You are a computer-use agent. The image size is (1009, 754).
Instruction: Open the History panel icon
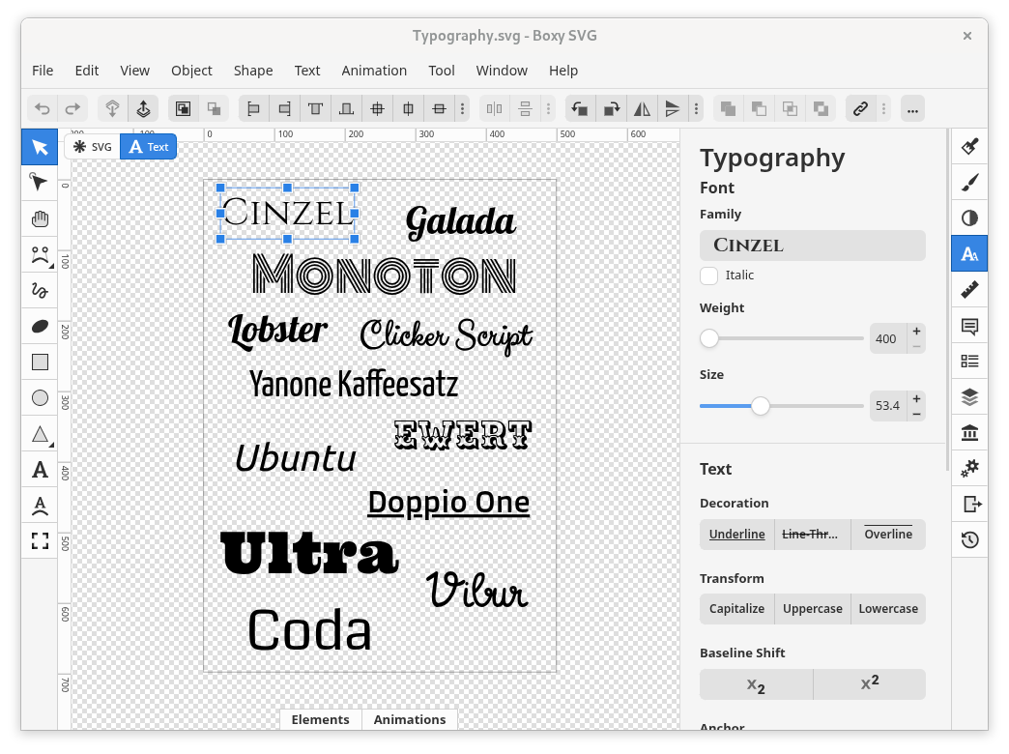pos(970,539)
